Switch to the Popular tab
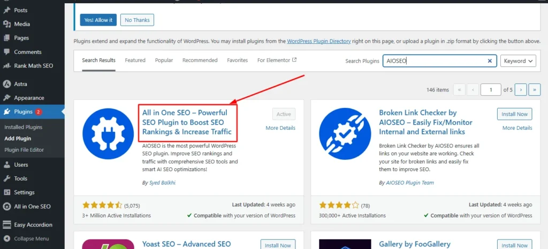The height and width of the screenshot is (249, 548). [164, 60]
